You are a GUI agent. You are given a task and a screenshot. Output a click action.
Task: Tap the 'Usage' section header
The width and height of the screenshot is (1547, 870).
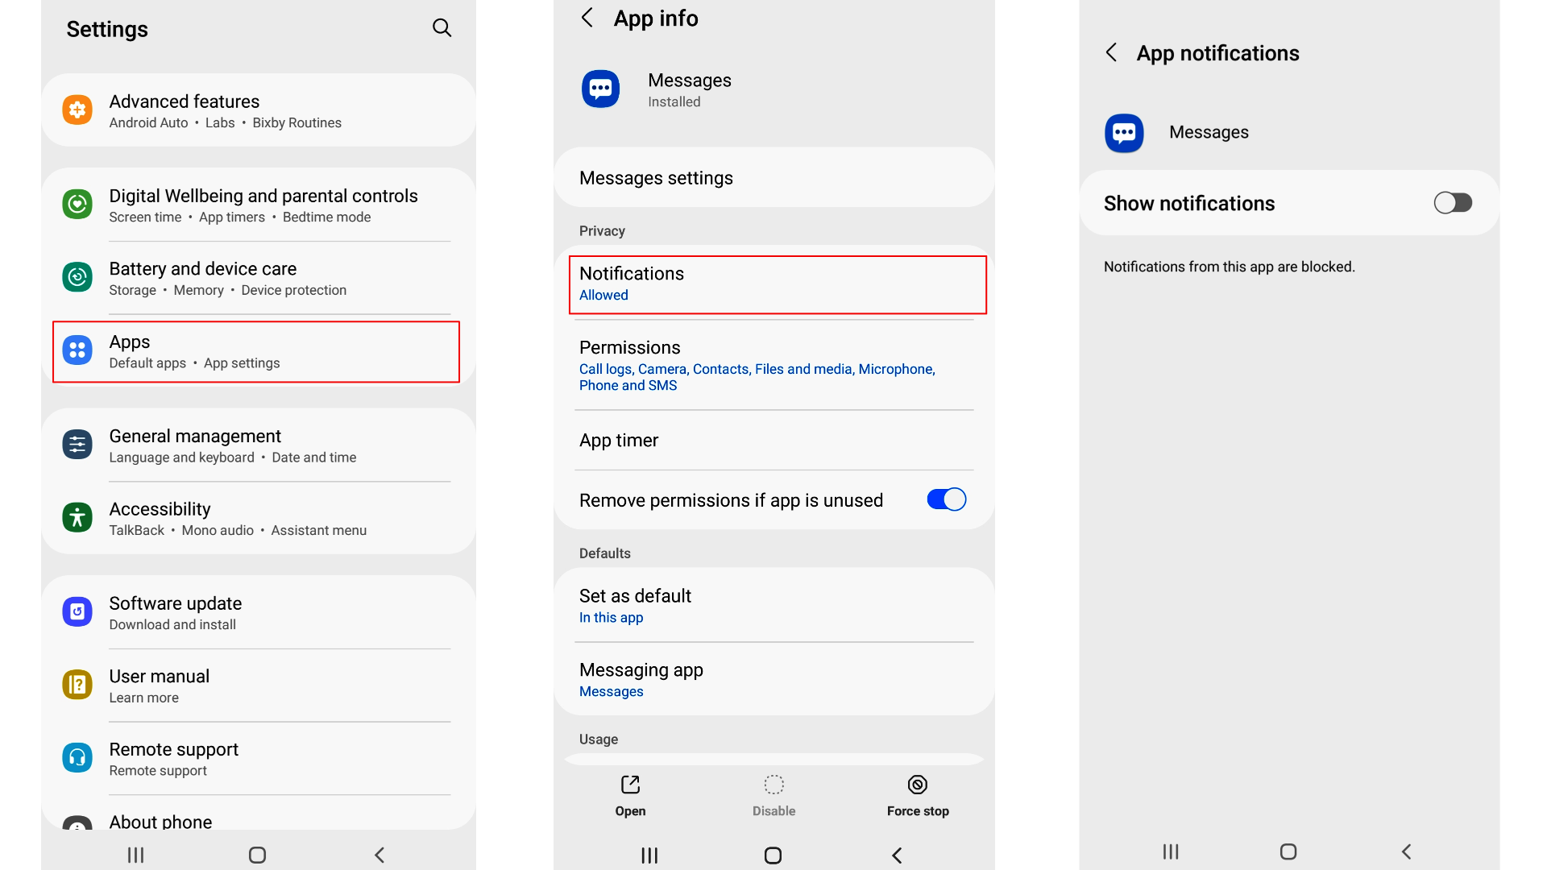[599, 739]
